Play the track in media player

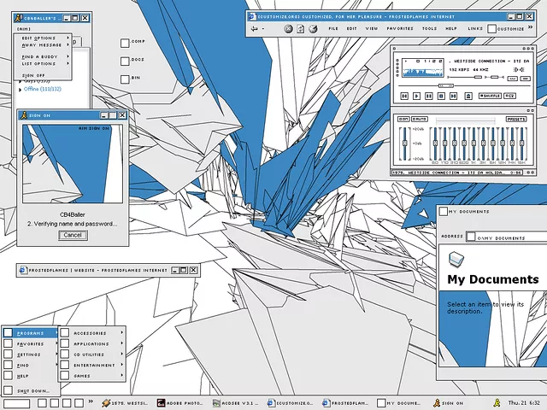click(416, 96)
